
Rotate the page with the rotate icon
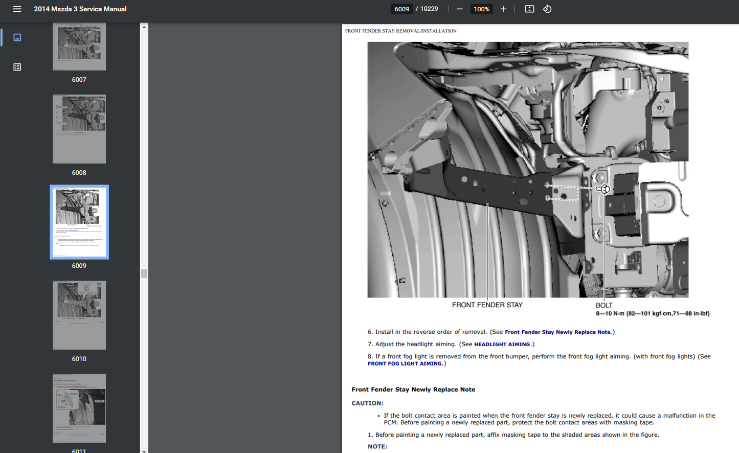pos(547,9)
